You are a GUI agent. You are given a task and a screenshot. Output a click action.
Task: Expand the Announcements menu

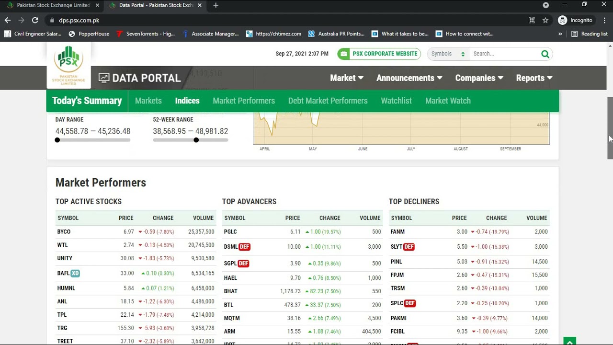tap(409, 78)
